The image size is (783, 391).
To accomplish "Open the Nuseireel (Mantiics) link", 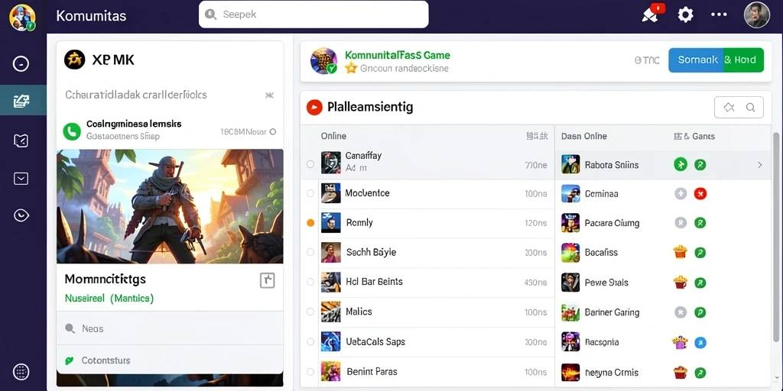I will click(x=109, y=299).
